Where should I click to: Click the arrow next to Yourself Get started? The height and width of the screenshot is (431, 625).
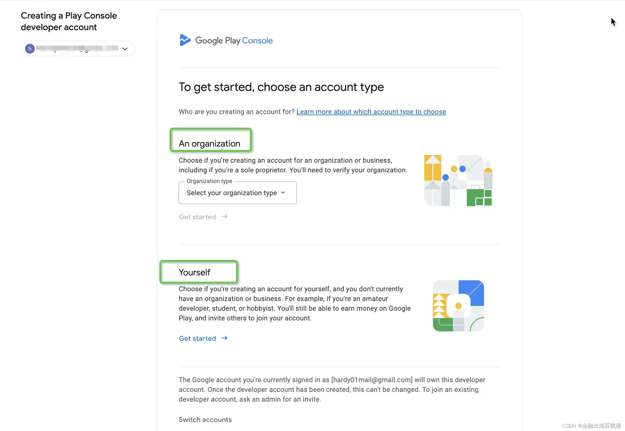[x=224, y=338]
